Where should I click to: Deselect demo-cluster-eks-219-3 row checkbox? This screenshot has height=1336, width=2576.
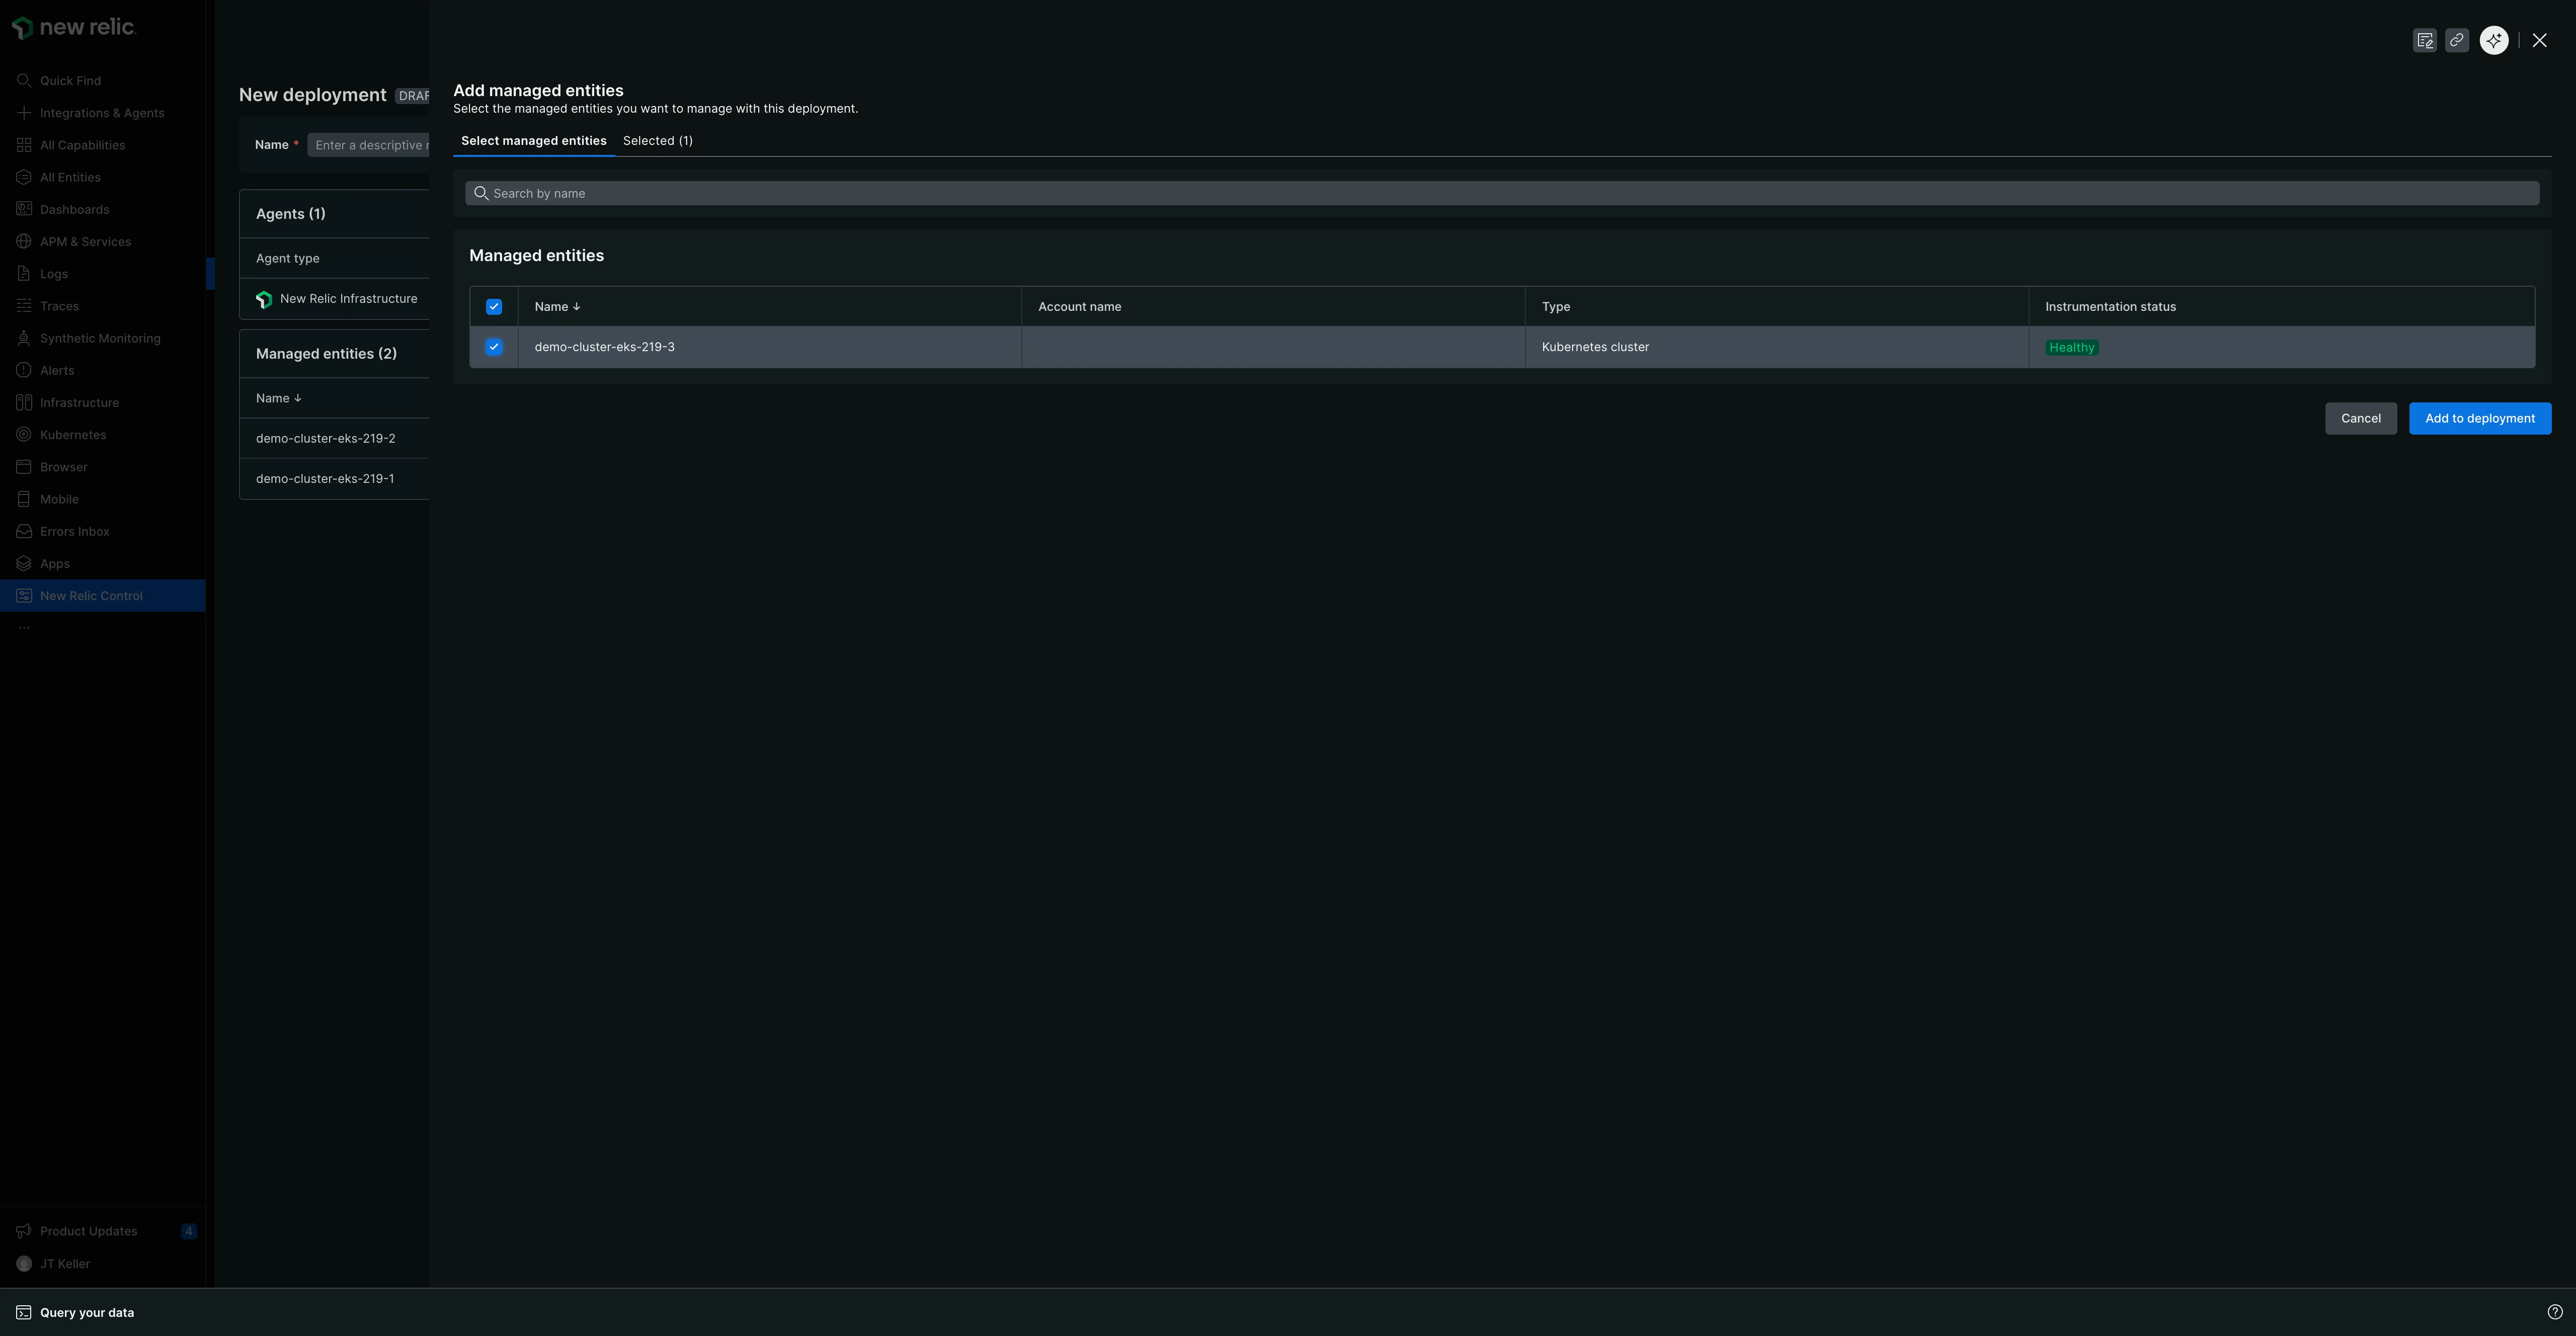tap(494, 347)
